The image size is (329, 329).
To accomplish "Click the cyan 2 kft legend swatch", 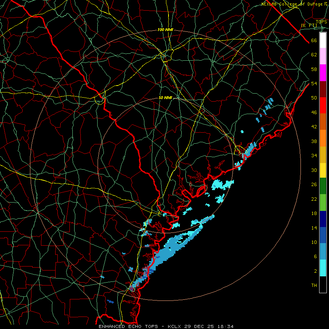I will 323,268.
